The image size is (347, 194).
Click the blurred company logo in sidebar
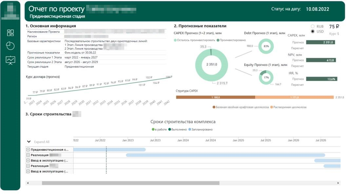(x=10, y=10)
